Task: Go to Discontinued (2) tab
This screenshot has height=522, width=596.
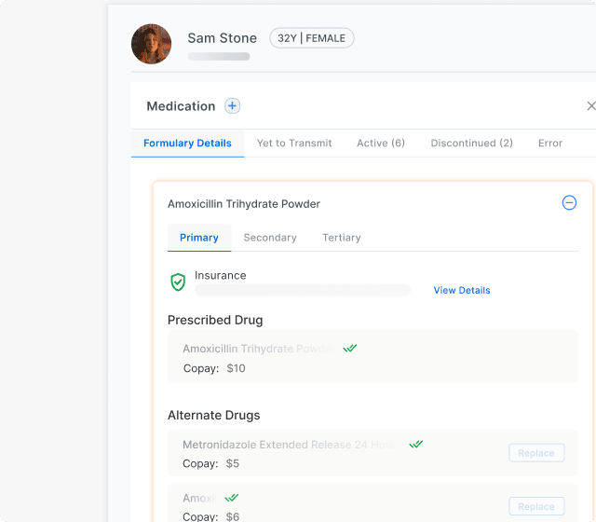Action: [x=471, y=144]
